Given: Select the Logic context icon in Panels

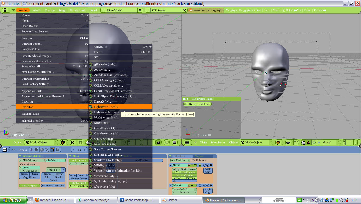Looking at the screenshot, I should click(31, 150).
